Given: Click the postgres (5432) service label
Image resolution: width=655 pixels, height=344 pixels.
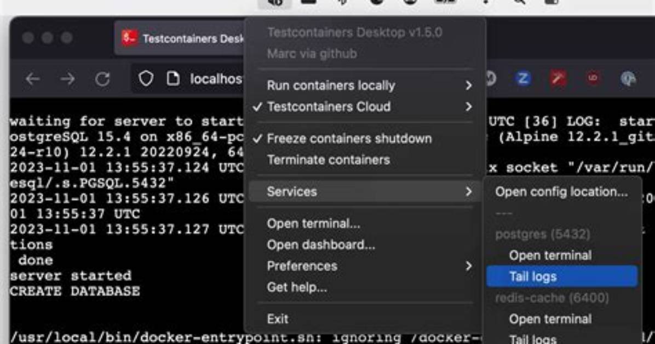Looking at the screenshot, I should [x=543, y=234].
